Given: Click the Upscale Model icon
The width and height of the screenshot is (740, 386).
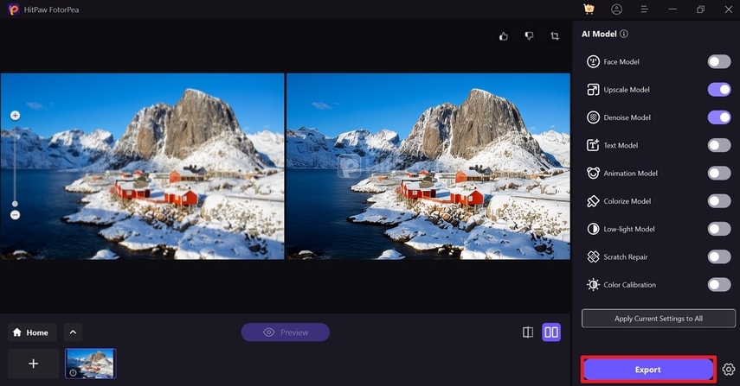Looking at the screenshot, I should (x=593, y=90).
